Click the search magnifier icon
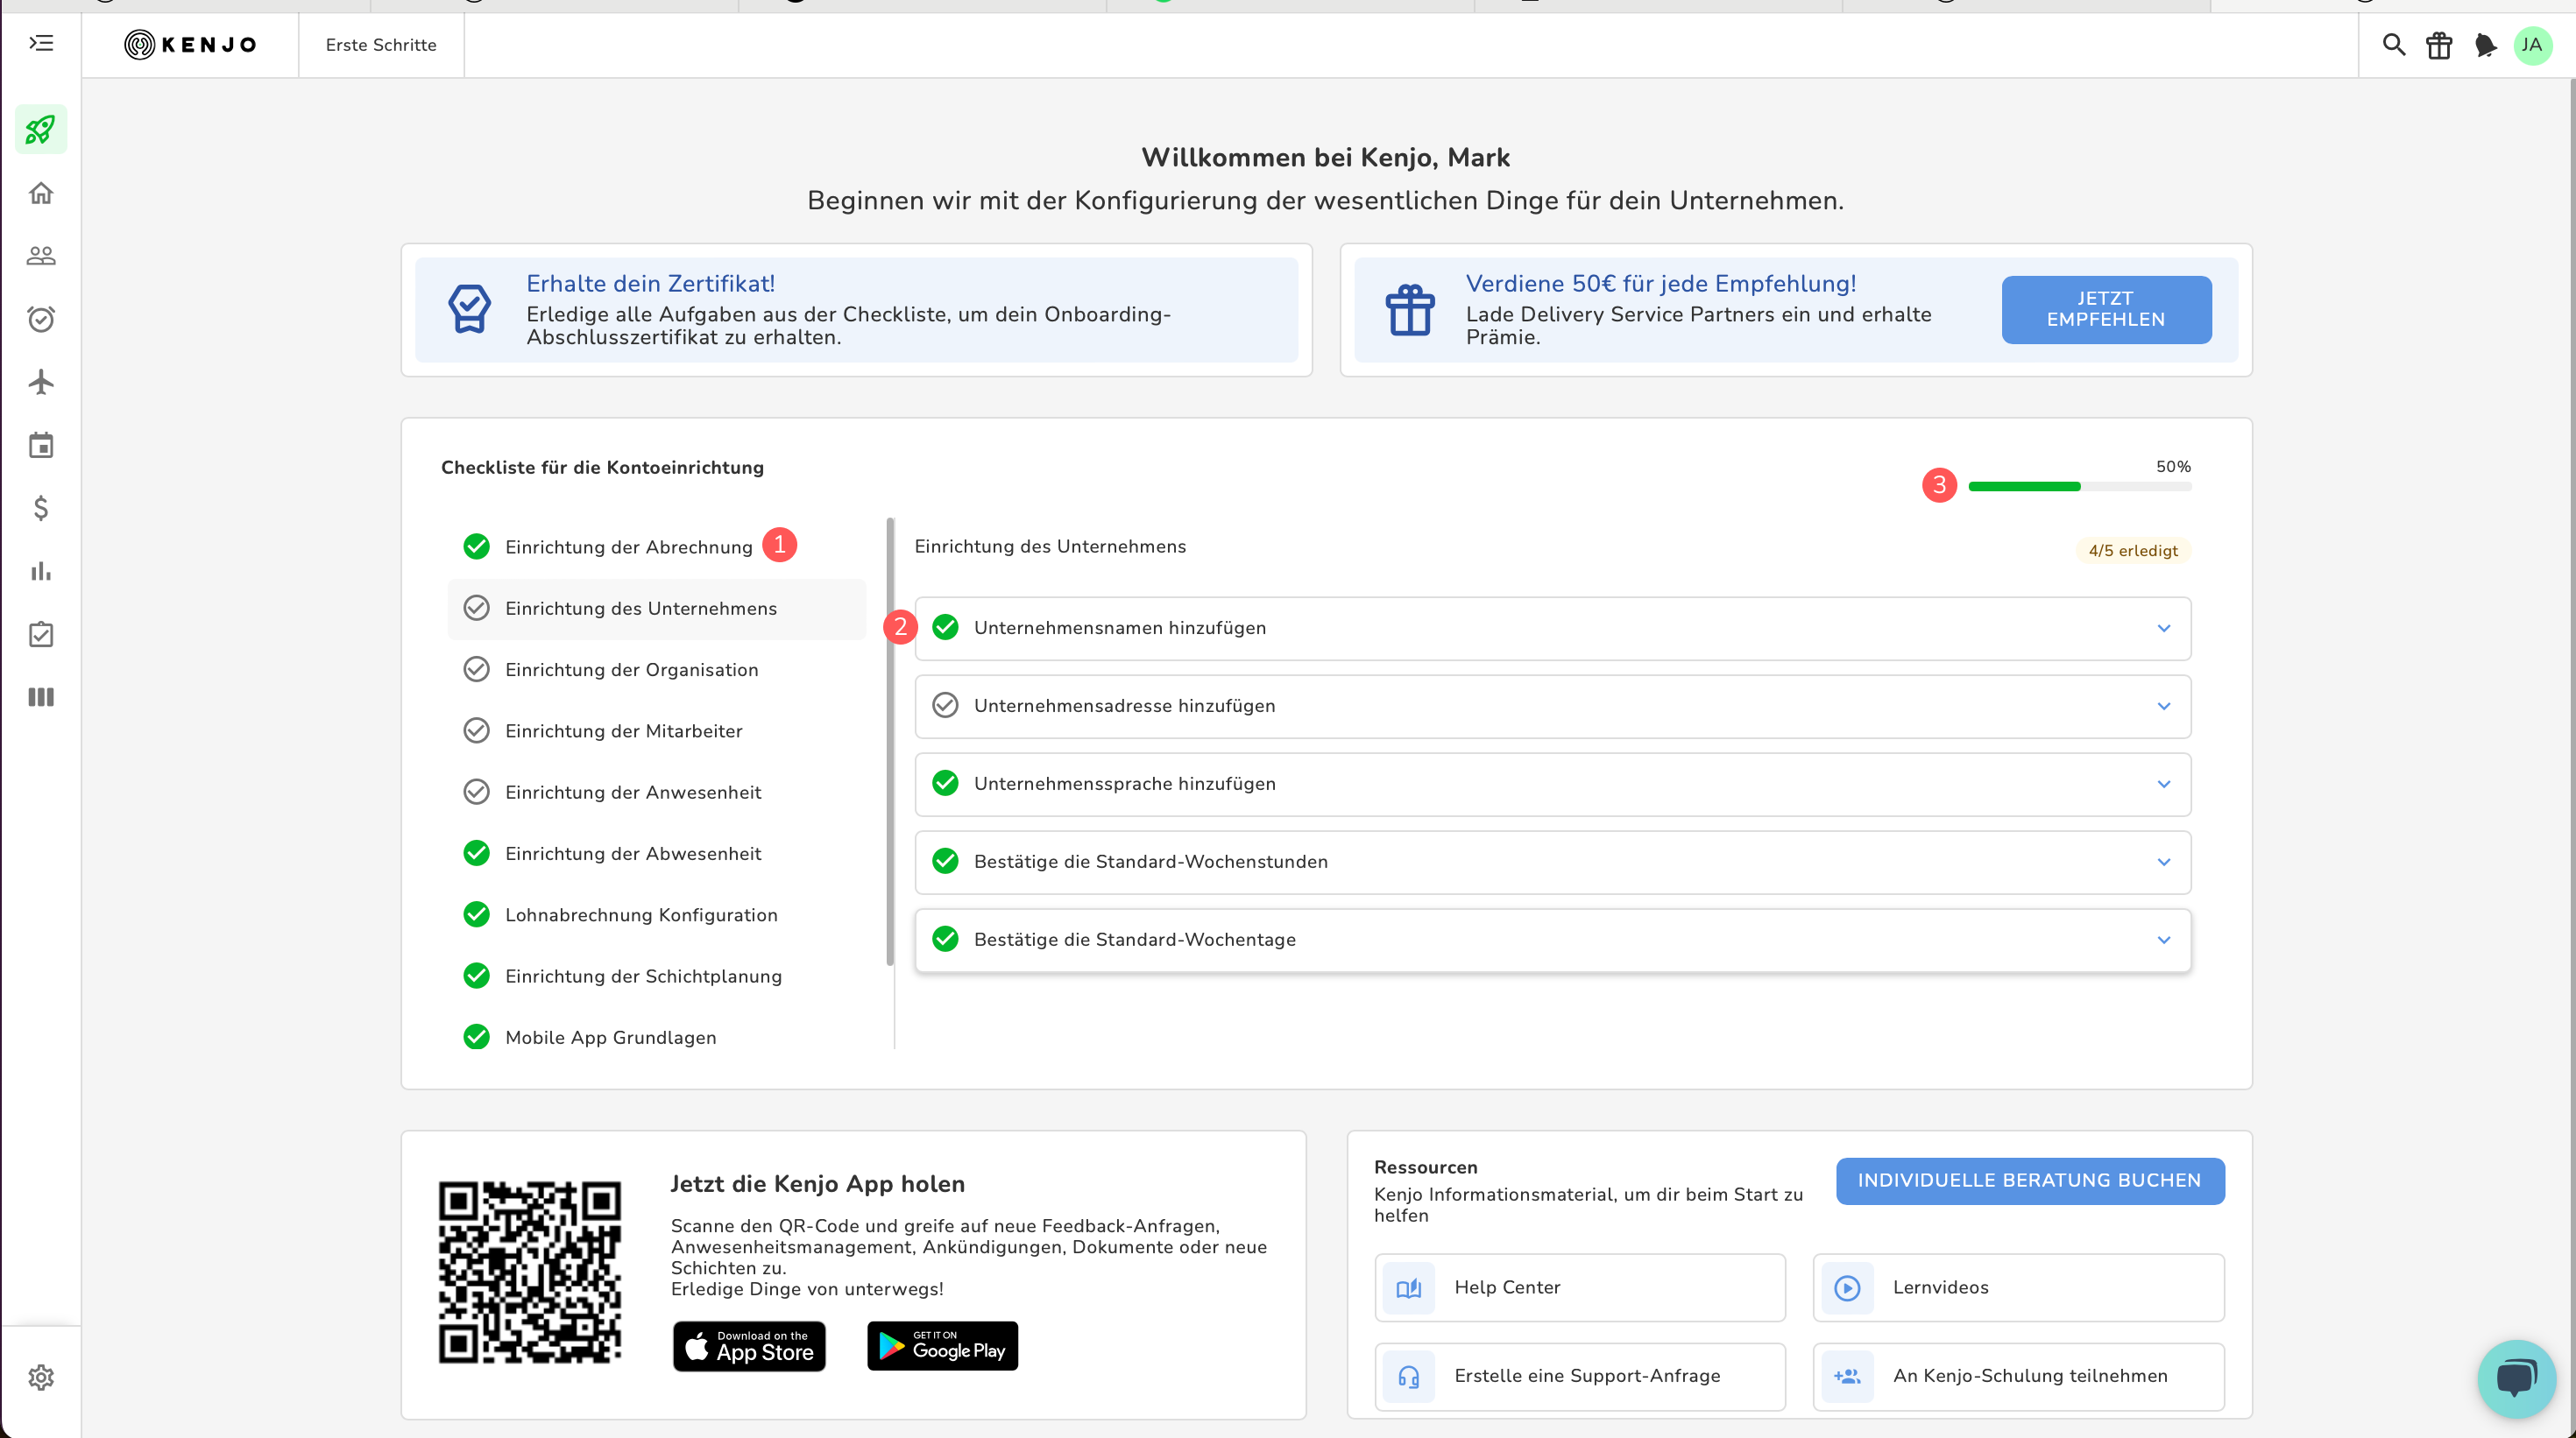This screenshot has height=1438, width=2576. point(2393,45)
